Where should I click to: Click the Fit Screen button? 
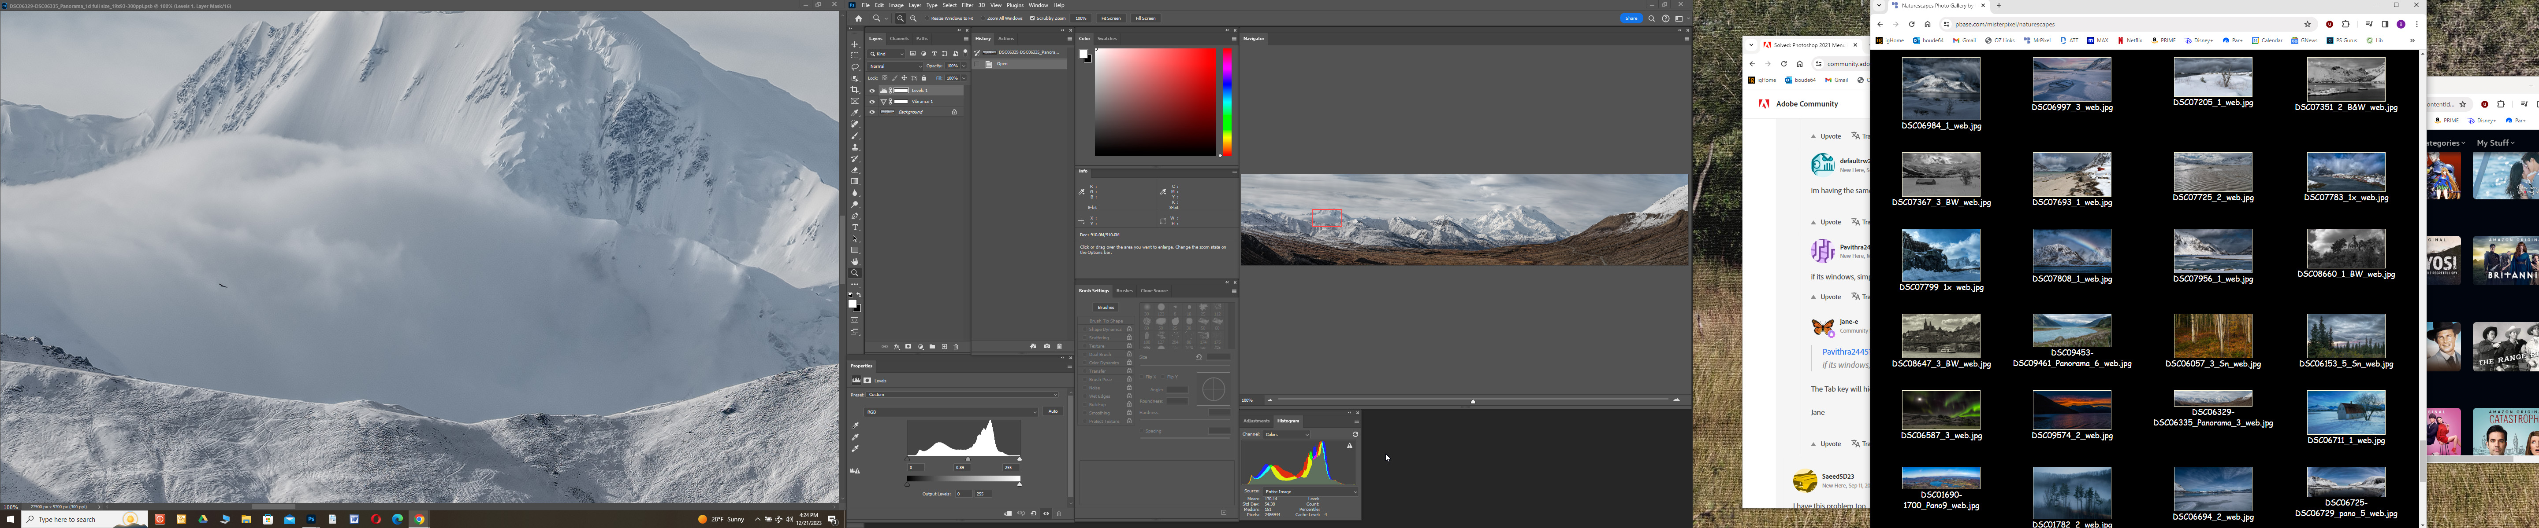[x=1111, y=18]
